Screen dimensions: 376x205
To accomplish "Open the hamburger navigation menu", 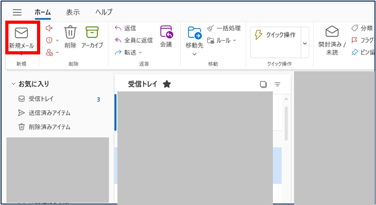I will click(17, 12).
